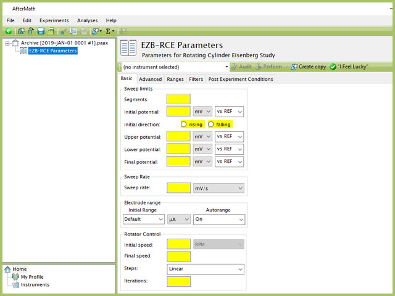Switch to the Advanced tab
Image resolution: width=395 pixels, height=296 pixels.
click(x=151, y=79)
